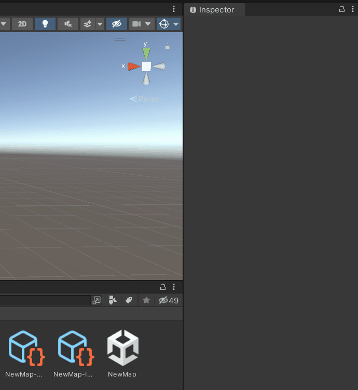Click the gray bottom cone of orientation gizmo
The height and width of the screenshot is (390, 358).
click(146, 79)
